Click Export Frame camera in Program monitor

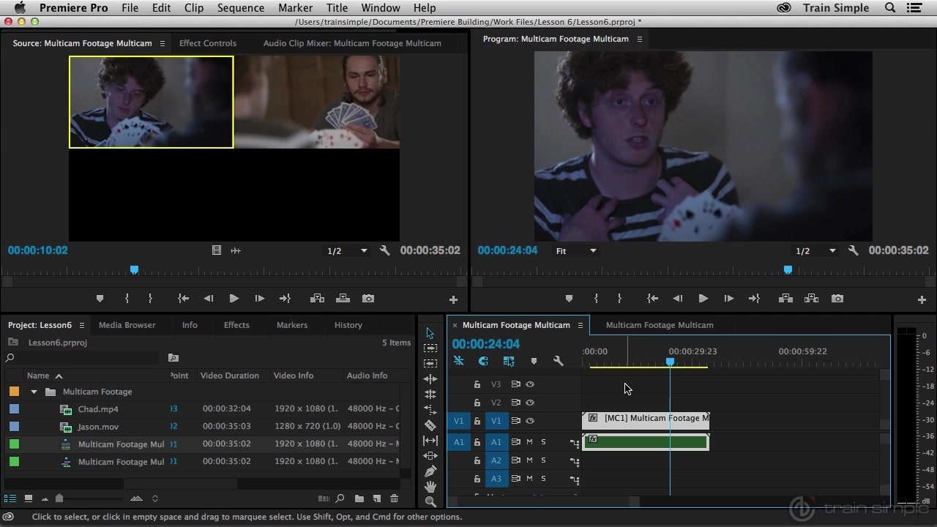coord(837,299)
